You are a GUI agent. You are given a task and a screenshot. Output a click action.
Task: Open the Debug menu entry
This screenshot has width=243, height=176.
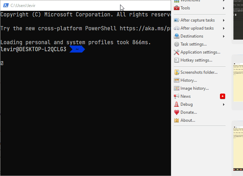(200, 104)
